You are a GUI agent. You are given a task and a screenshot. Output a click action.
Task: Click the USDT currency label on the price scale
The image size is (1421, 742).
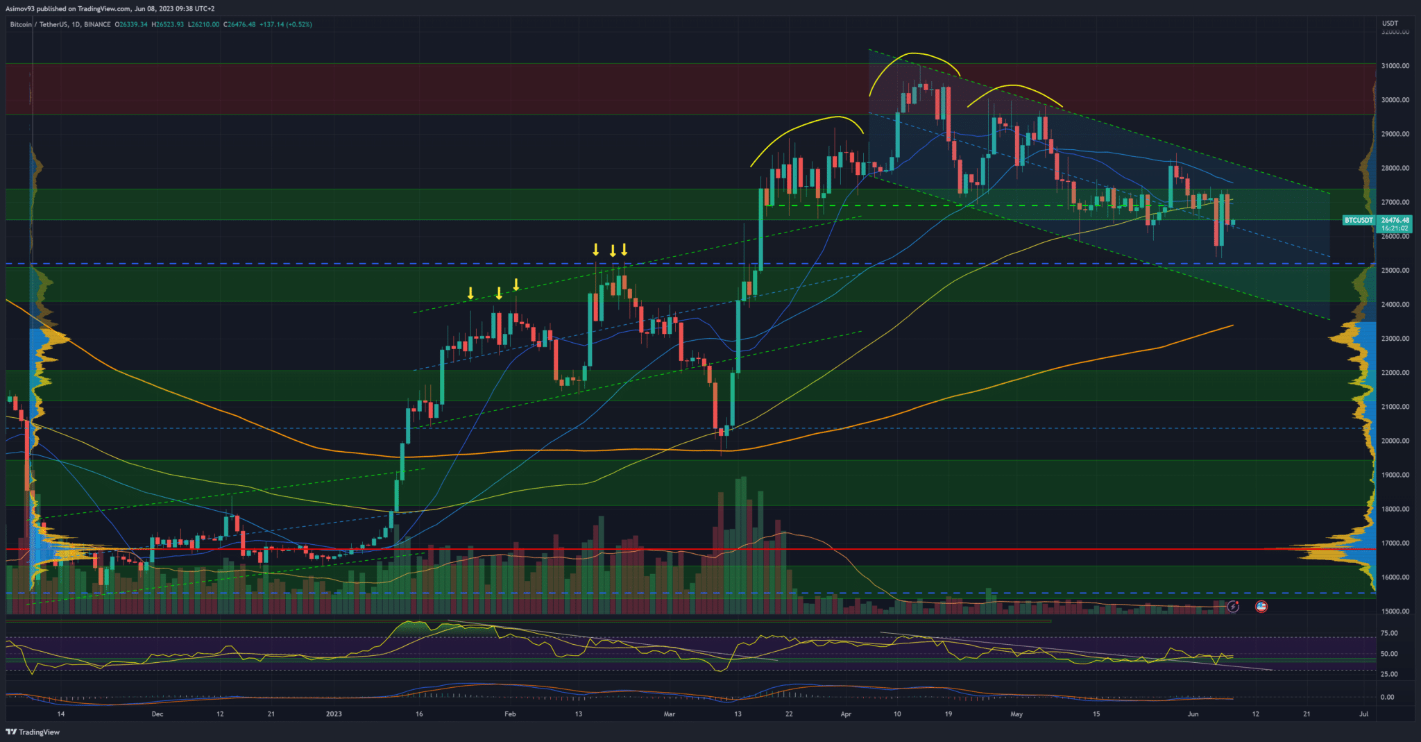coord(1390,24)
